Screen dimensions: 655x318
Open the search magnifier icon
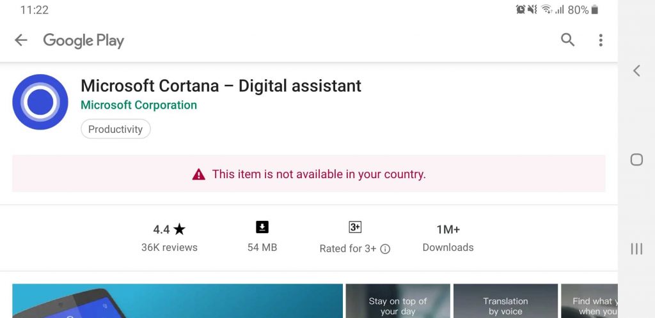(x=567, y=40)
